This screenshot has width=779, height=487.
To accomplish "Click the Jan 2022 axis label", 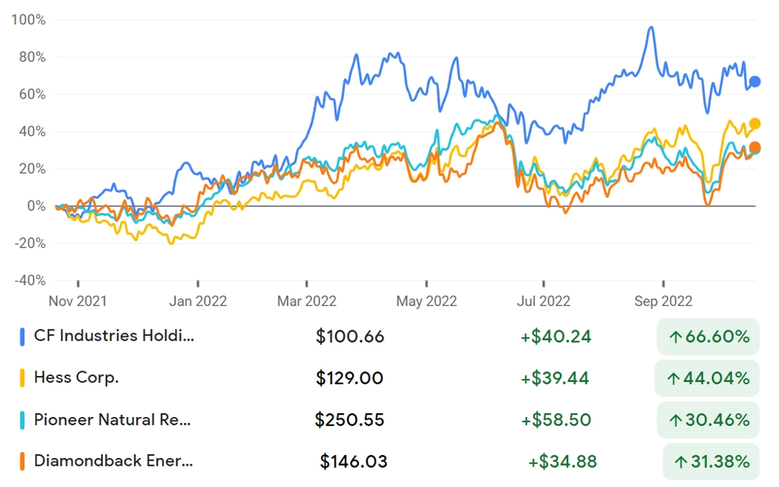I will 198,301.
